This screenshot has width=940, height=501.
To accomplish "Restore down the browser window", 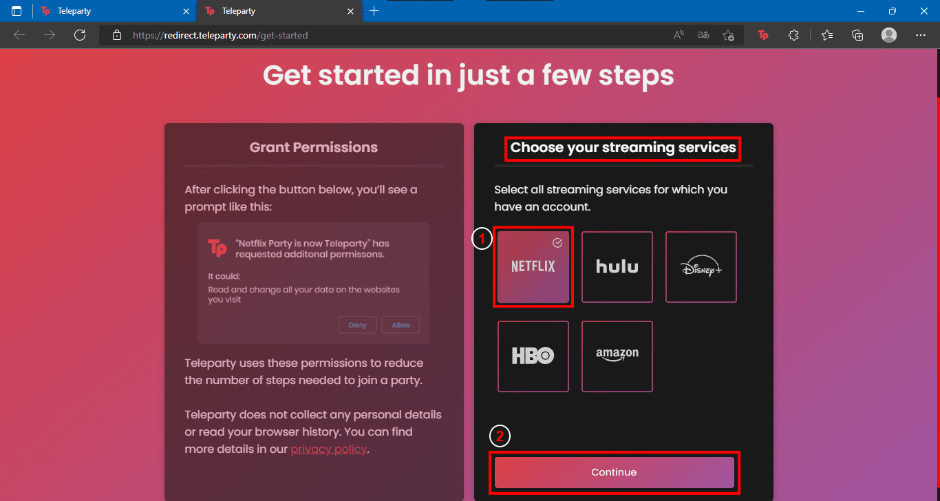I will 893,11.
